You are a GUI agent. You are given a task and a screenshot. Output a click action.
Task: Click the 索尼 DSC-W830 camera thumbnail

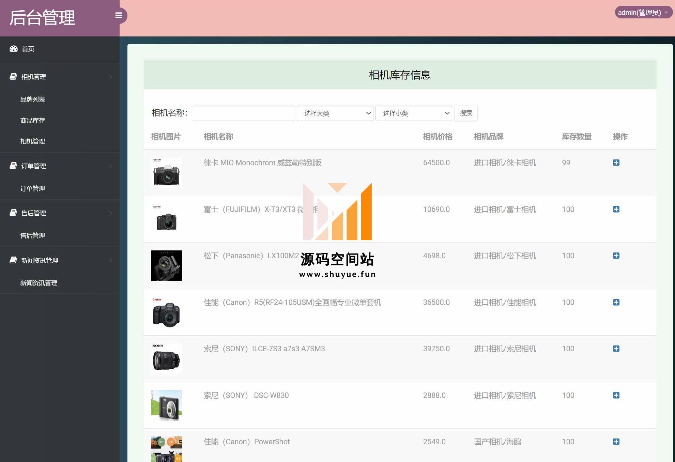[x=167, y=405]
